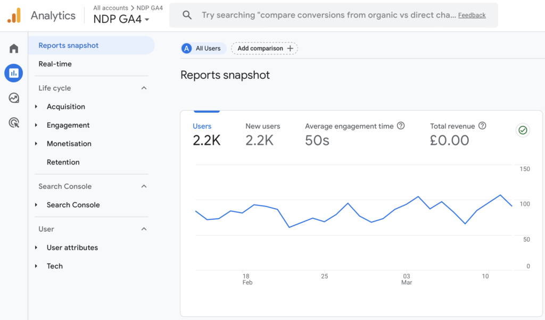
Task: Select the Reports bar chart icon
Action: [x=13, y=73]
